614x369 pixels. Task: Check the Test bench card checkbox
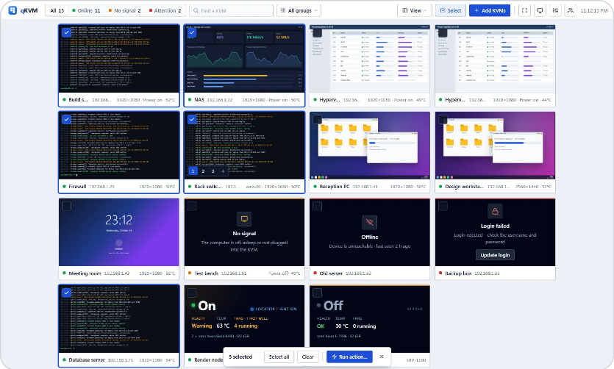192,206
